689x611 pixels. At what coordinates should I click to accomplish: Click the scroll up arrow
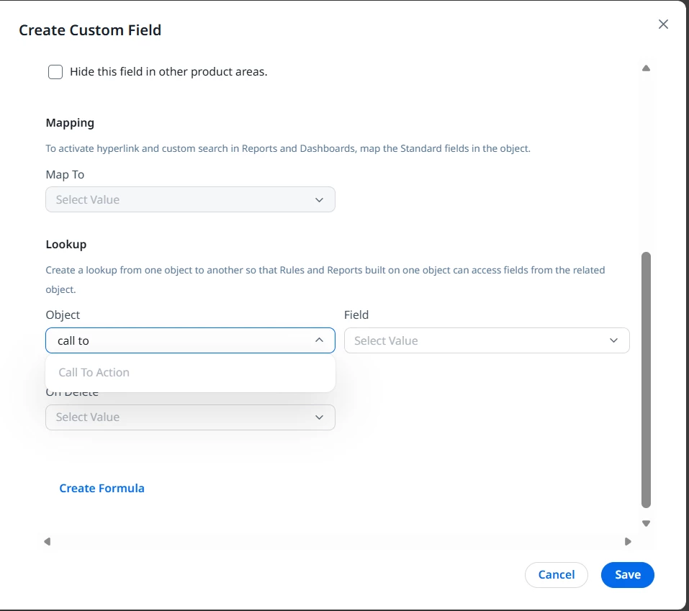(646, 68)
